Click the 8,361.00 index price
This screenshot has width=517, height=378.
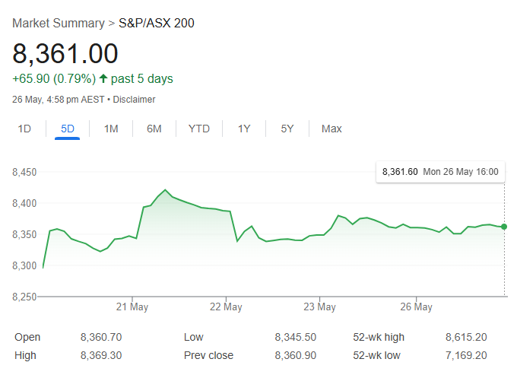tap(65, 53)
